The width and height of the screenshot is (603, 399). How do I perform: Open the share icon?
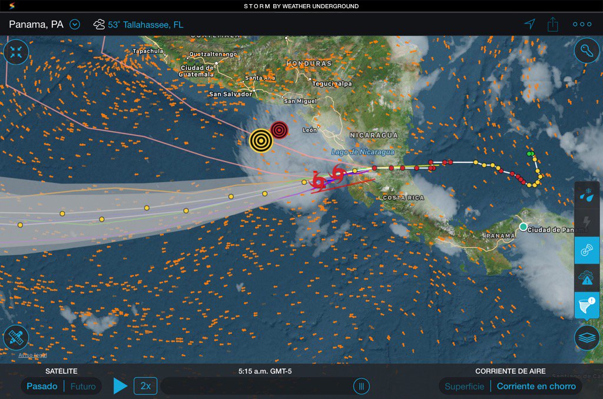[x=552, y=24]
